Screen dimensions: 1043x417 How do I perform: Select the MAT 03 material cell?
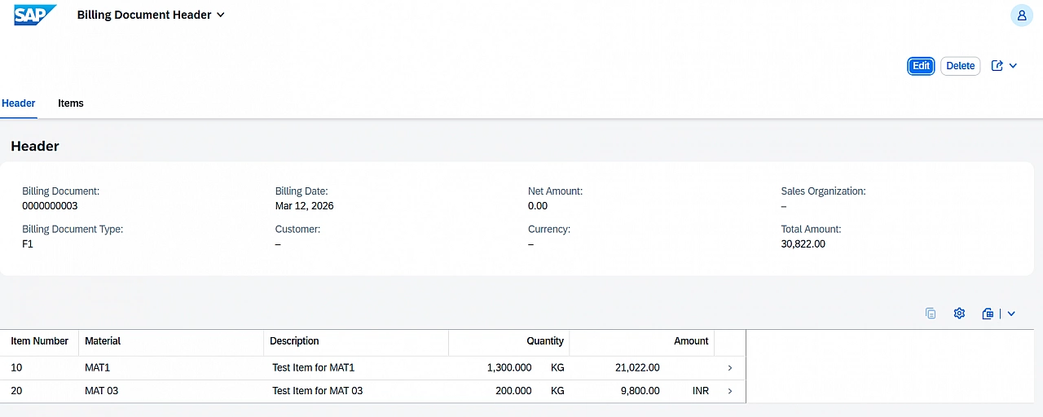(x=101, y=391)
